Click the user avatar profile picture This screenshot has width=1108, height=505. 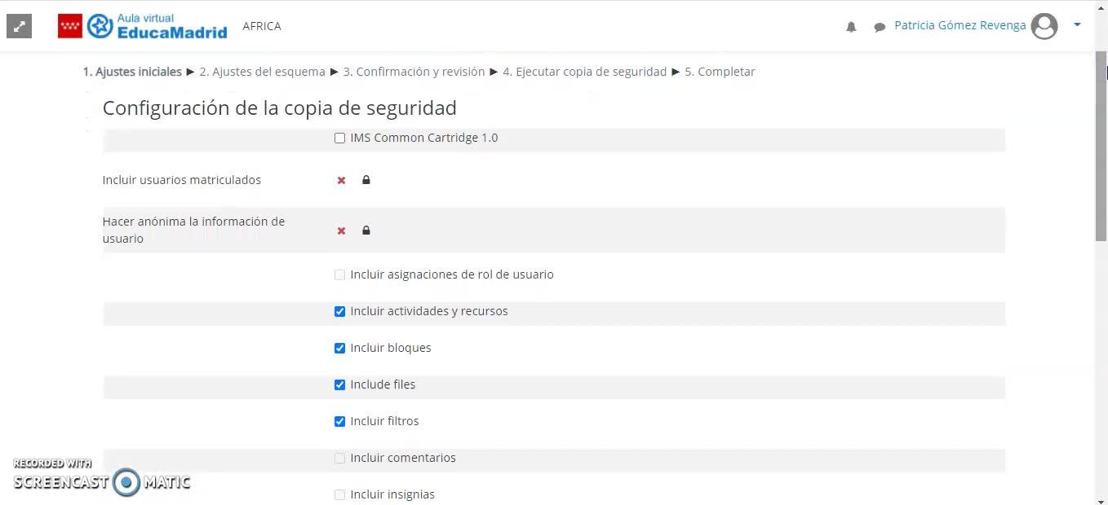pyautogui.click(x=1044, y=26)
